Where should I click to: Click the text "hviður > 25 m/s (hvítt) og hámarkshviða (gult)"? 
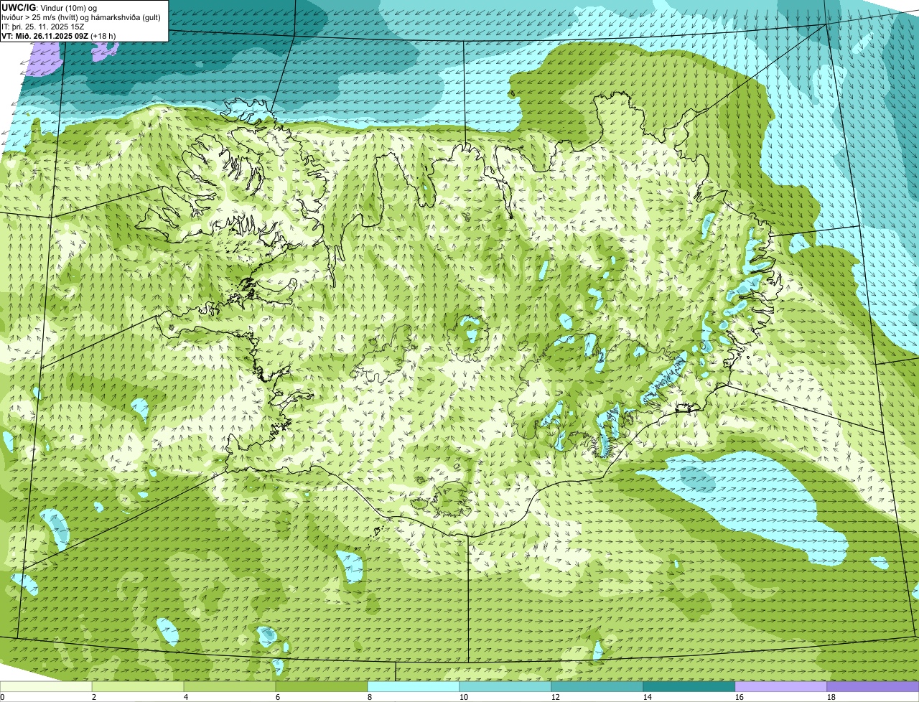coord(81,17)
